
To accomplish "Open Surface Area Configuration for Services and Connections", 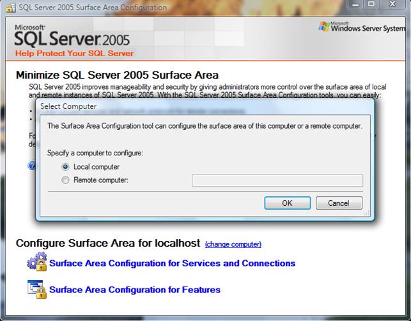I will (172, 263).
